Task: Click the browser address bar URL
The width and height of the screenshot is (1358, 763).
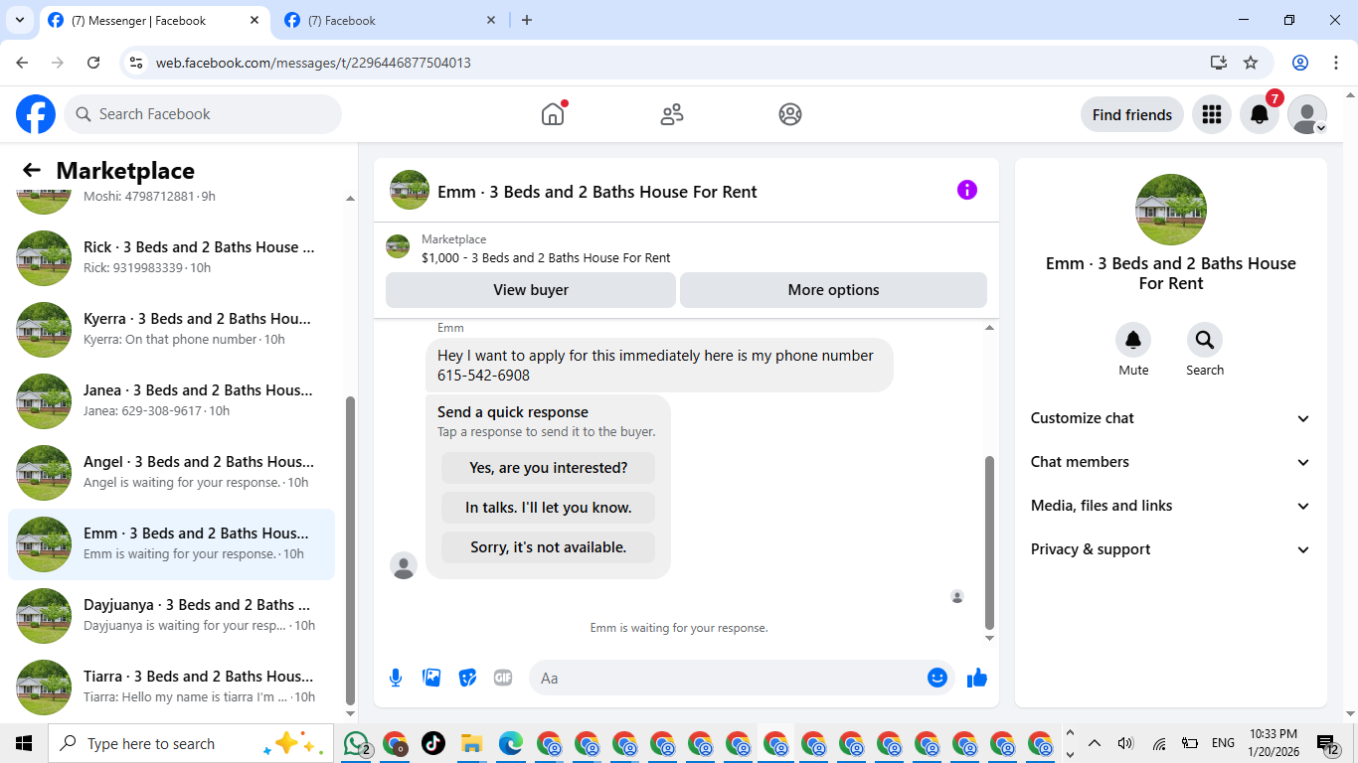Action: [313, 63]
